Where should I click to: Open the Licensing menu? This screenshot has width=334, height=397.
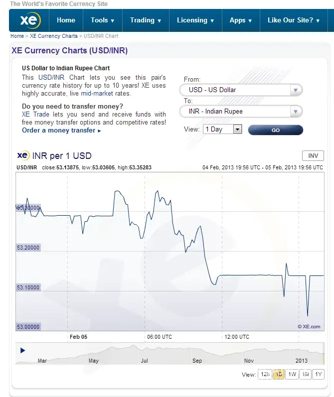(195, 20)
